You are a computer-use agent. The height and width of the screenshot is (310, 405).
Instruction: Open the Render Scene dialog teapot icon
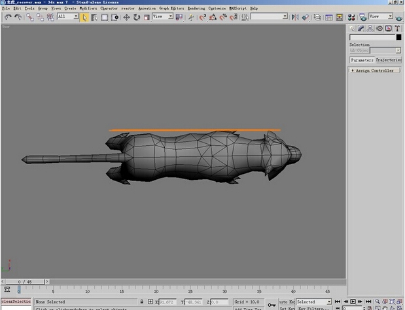pyautogui.click(x=363, y=17)
